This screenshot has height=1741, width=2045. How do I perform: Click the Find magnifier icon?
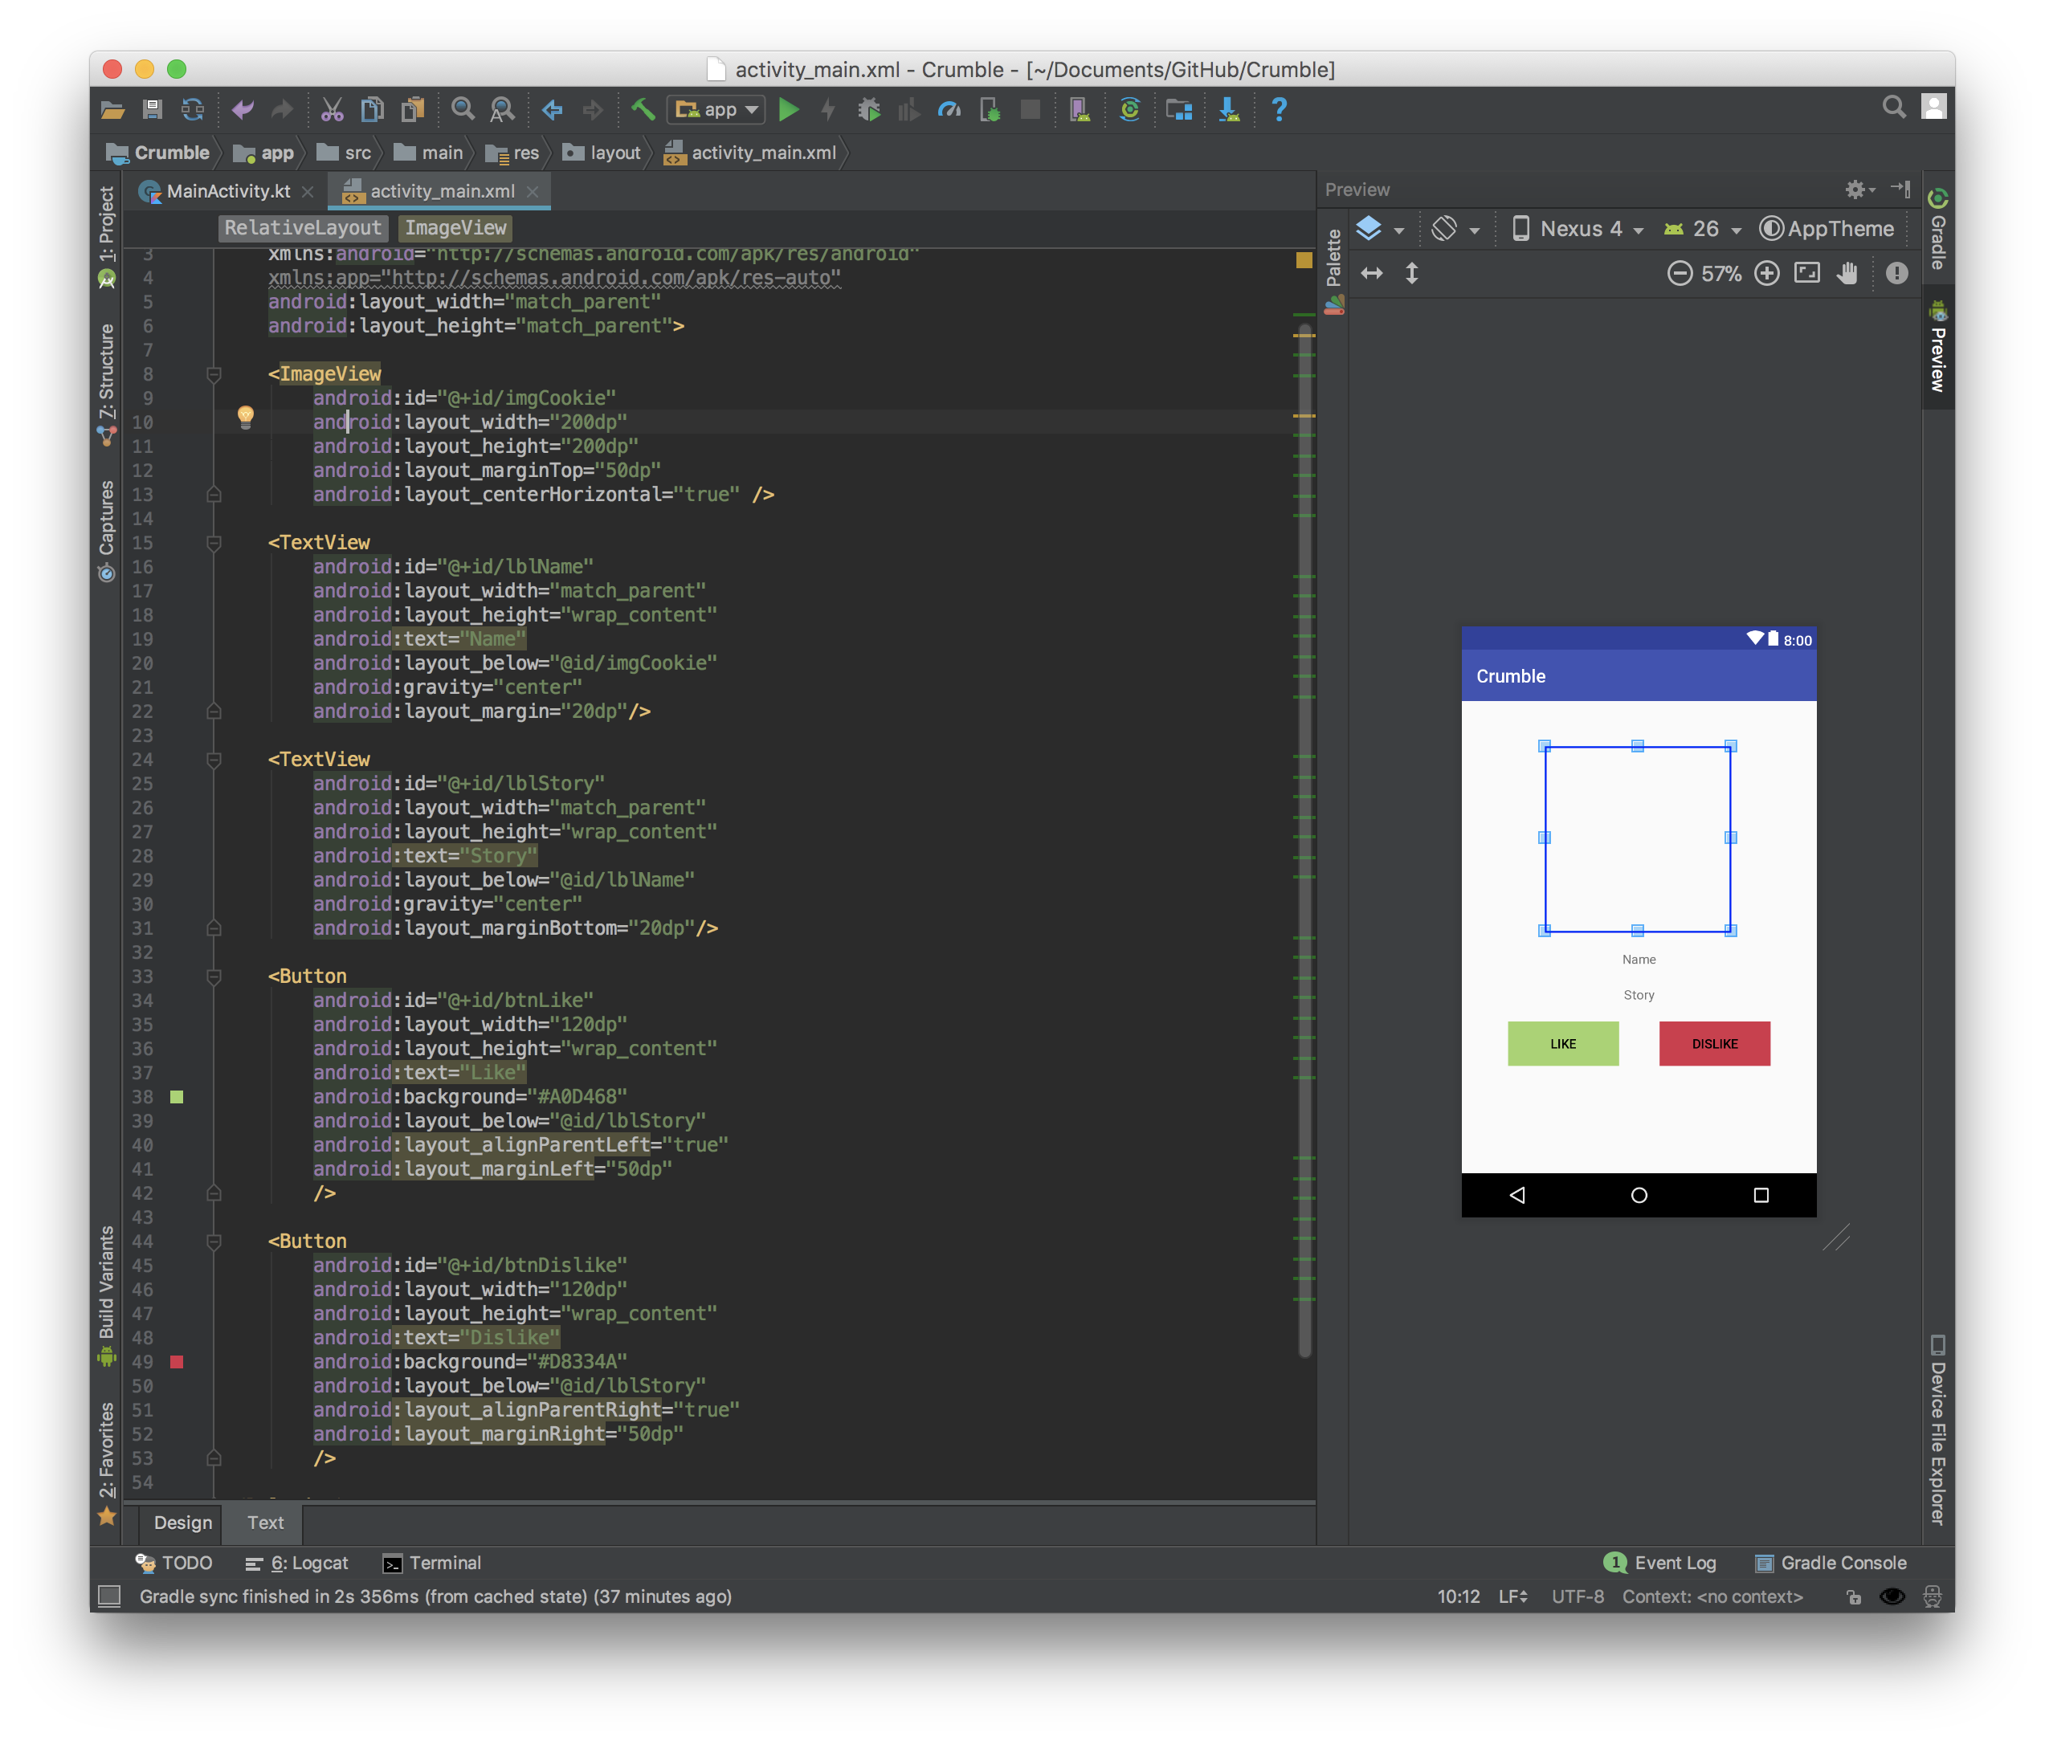pyautogui.click(x=462, y=109)
